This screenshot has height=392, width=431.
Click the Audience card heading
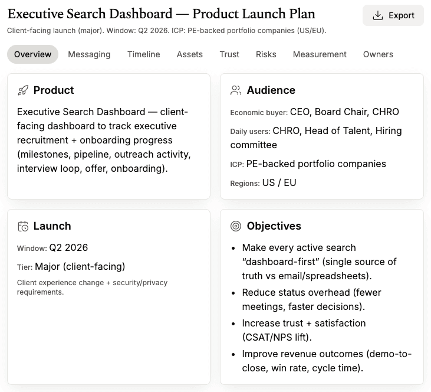[x=271, y=90]
